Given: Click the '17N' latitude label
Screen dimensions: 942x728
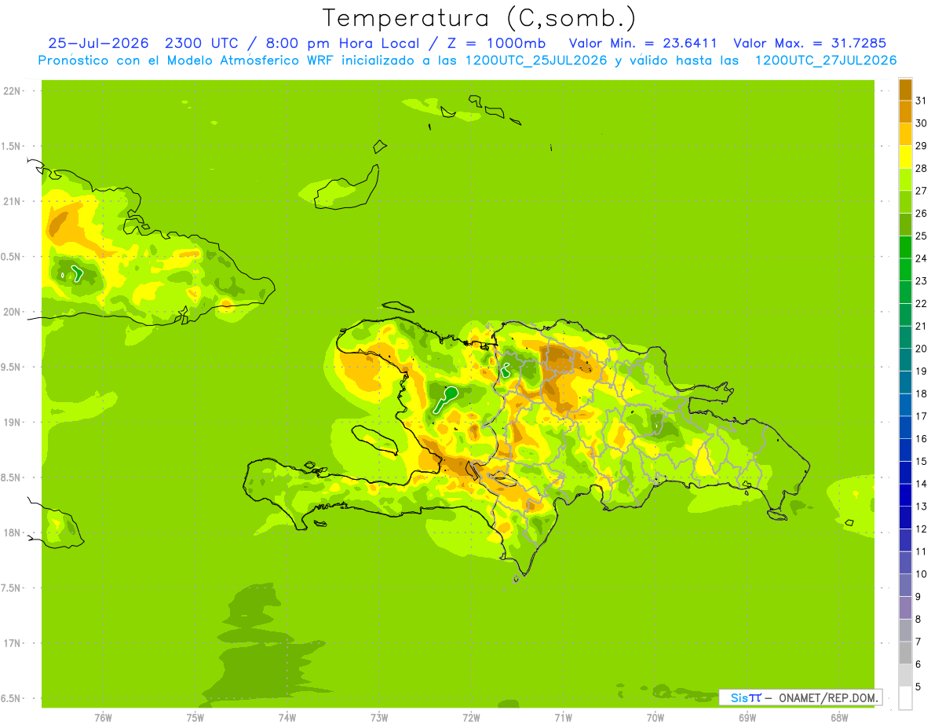Looking at the screenshot, I should 13,643.
